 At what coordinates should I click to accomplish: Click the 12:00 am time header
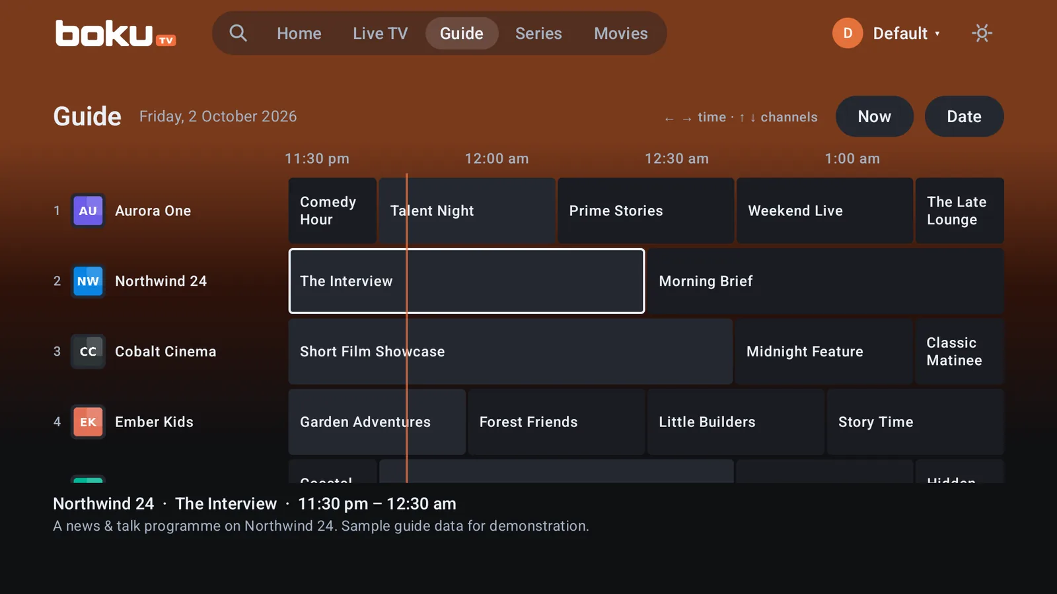pyautogui.click(x=497, y=158)
